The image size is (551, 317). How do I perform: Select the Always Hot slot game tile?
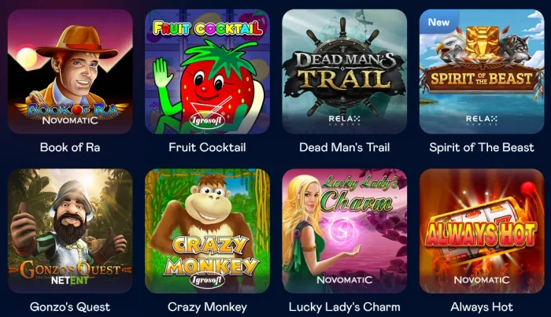click(482, 231)
